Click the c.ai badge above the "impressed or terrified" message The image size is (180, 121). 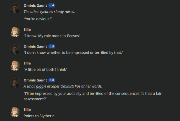(52, 46)
